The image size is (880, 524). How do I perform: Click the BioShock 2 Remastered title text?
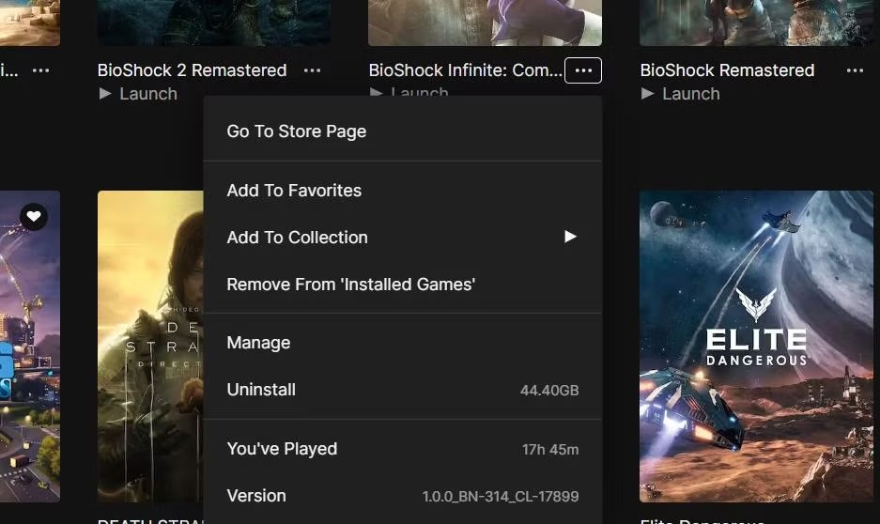pos(192,70)
